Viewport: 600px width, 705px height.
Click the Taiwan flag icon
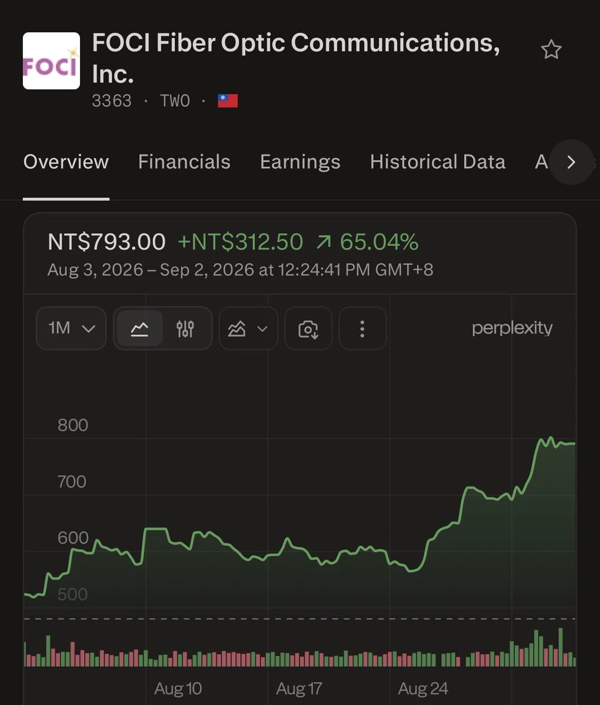pos(228,101)
